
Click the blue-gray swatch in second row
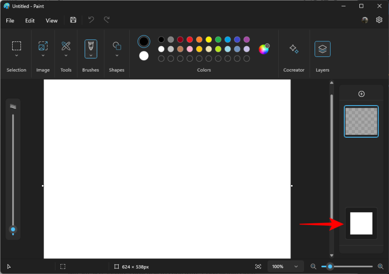(x=237, y=49)
